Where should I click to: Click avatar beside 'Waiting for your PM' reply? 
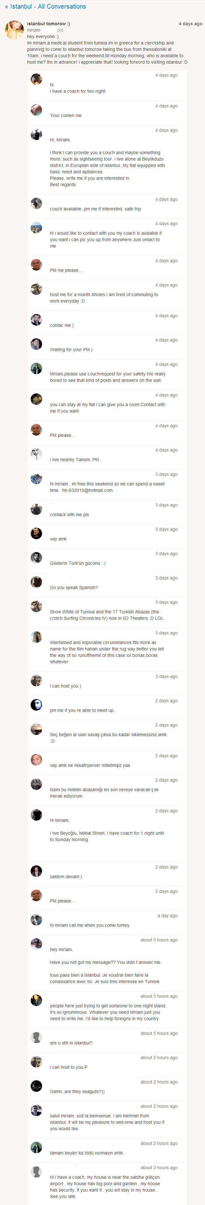pyautogui.click(x=36, y=344)
